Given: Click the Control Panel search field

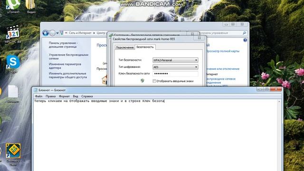Looking at the screenshot, I should (x=220, y=33).
